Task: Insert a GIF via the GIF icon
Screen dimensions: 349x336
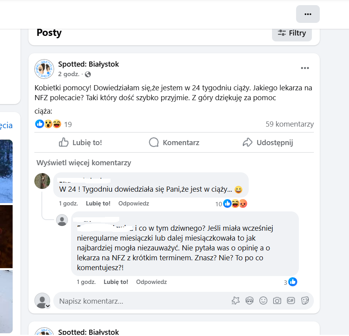Action: pos(291,301)
